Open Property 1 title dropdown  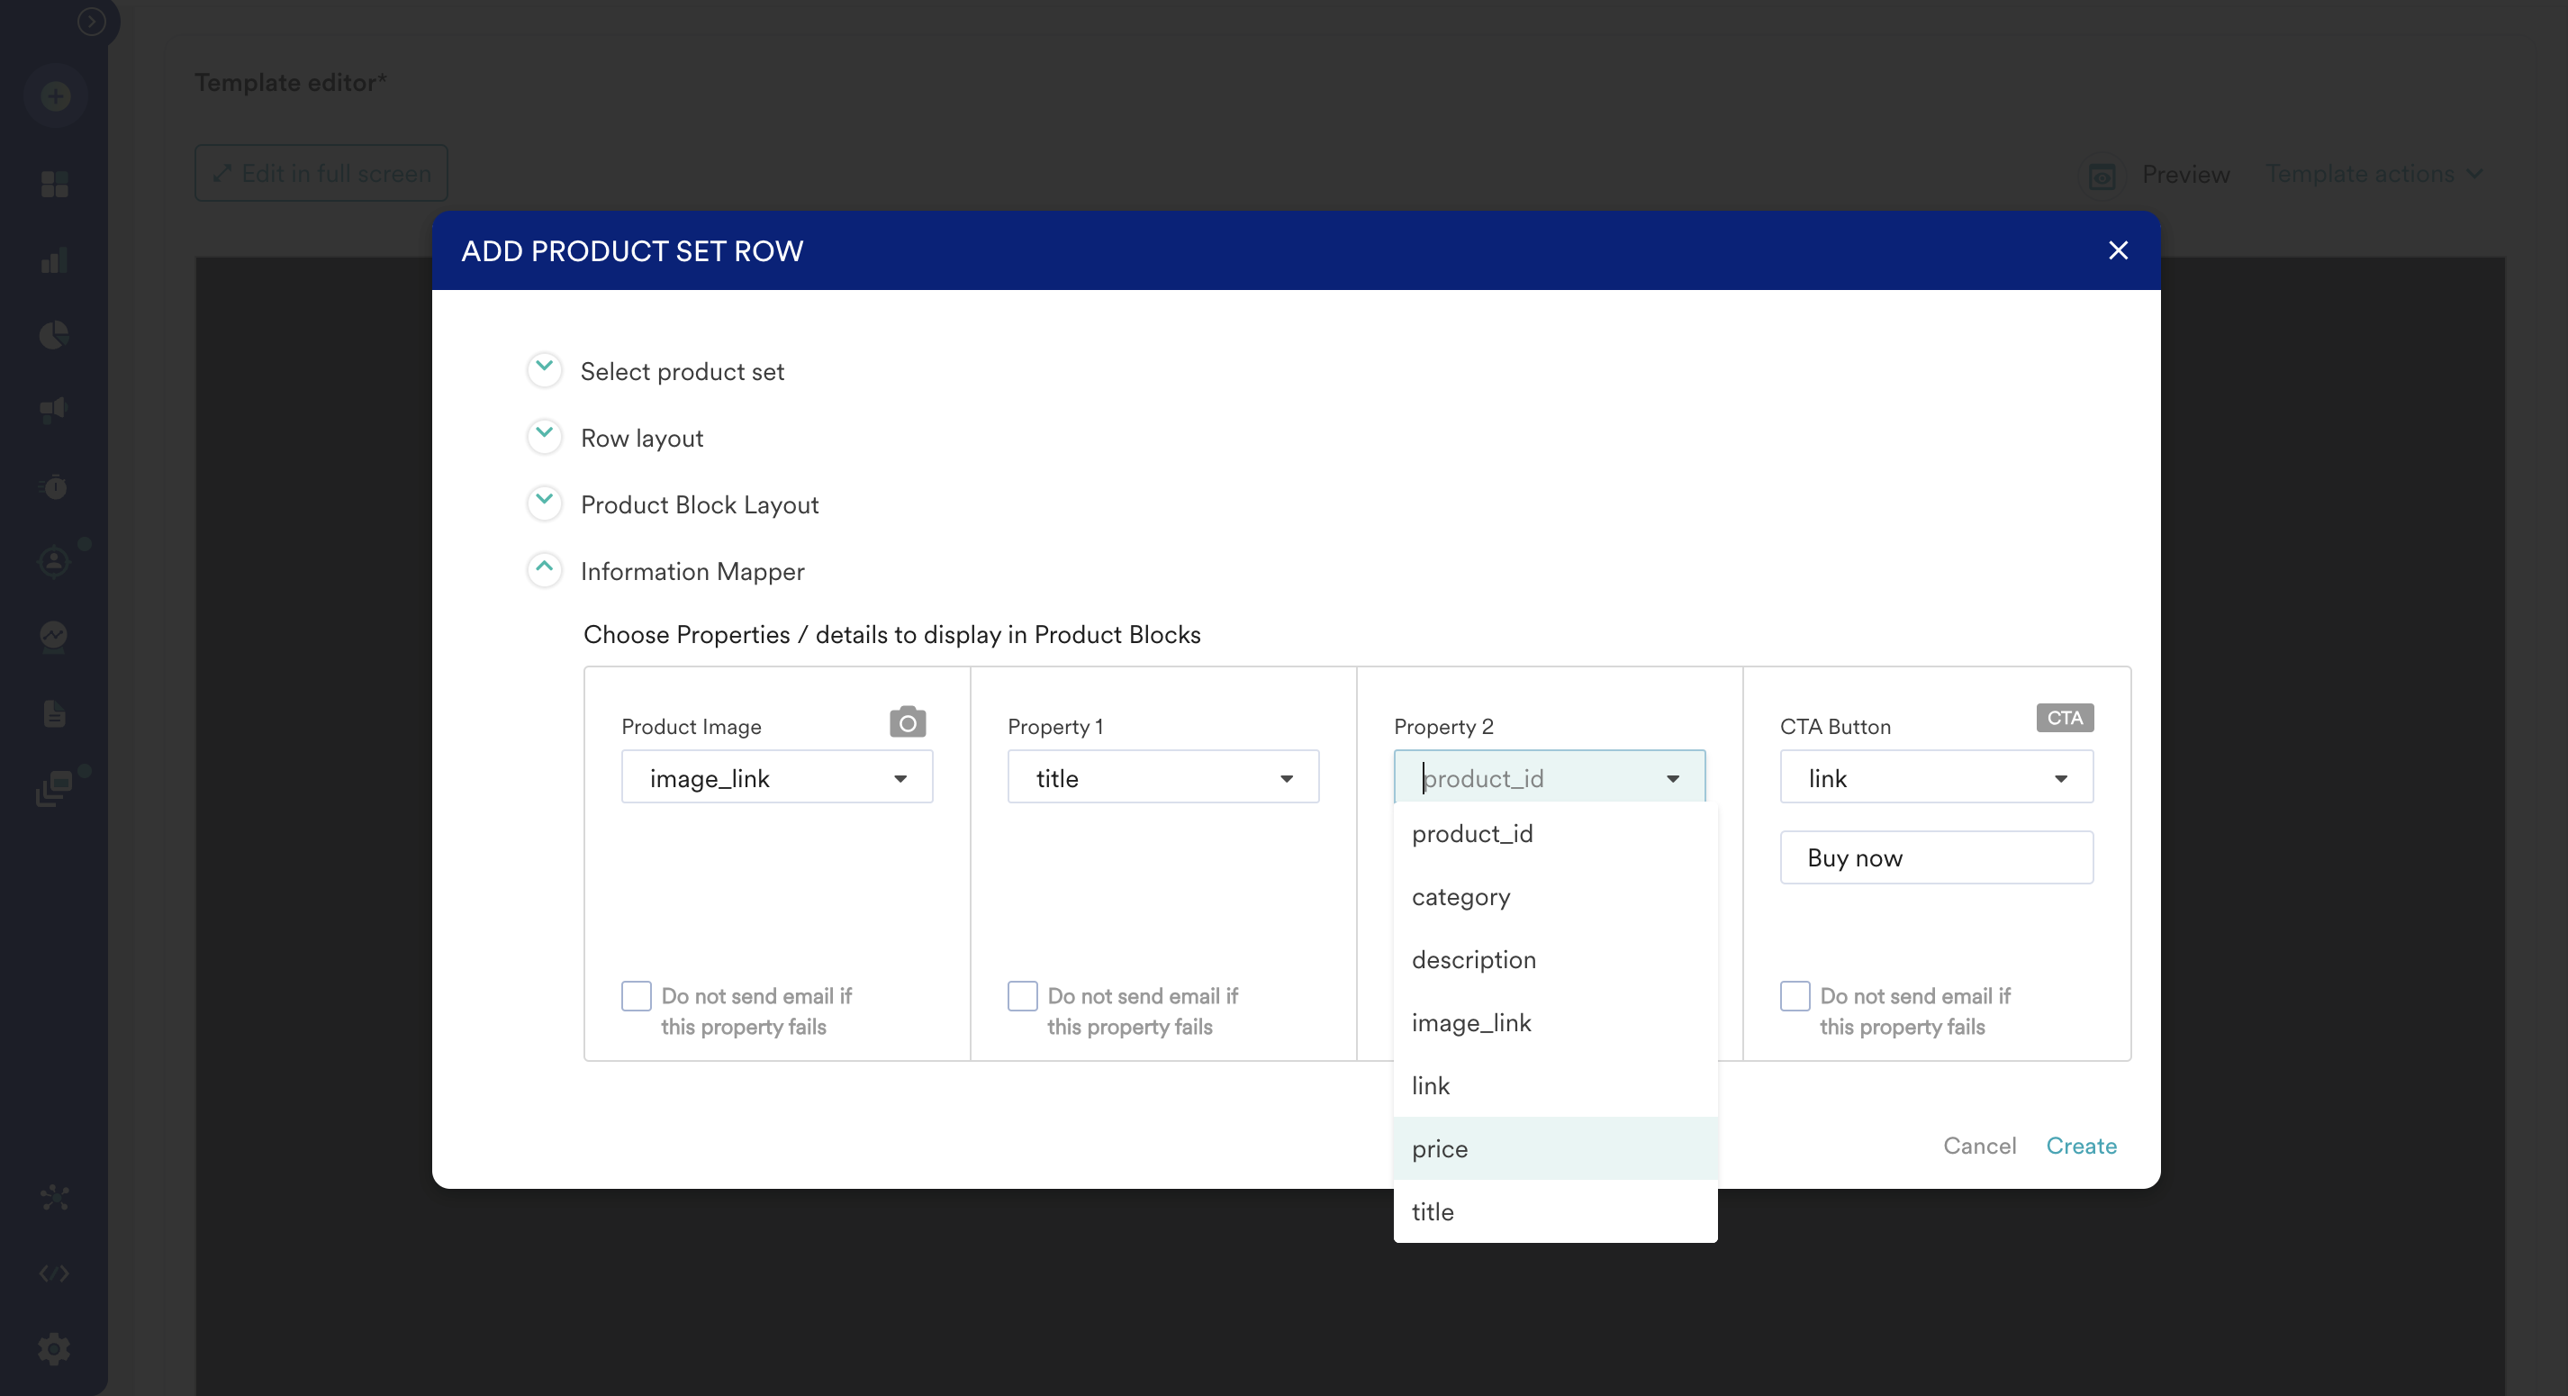tap(1162, 778)
